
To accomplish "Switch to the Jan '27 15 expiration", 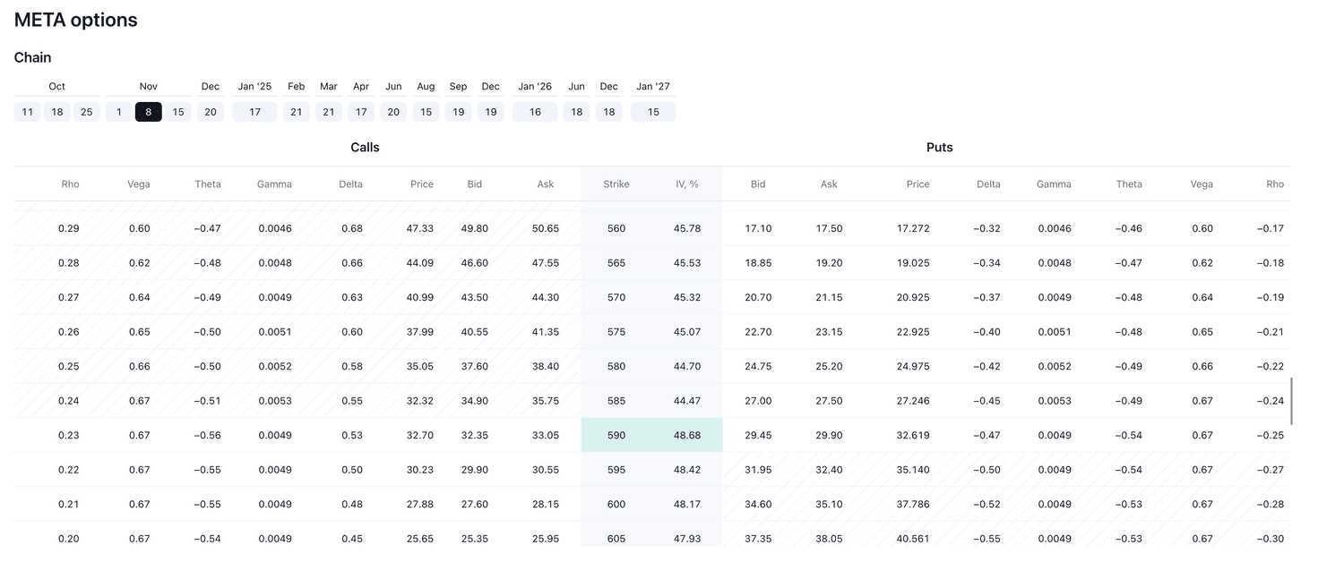I will pos(653,112).
